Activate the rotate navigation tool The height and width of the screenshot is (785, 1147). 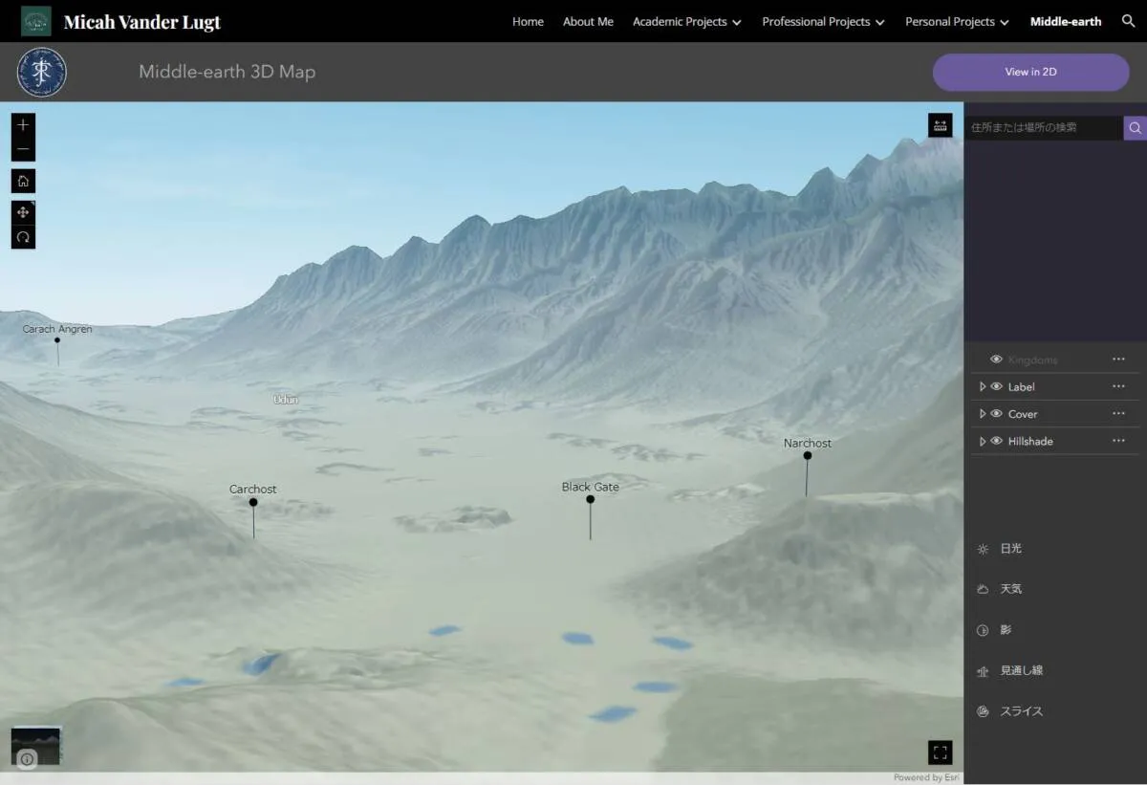point(23,236)
